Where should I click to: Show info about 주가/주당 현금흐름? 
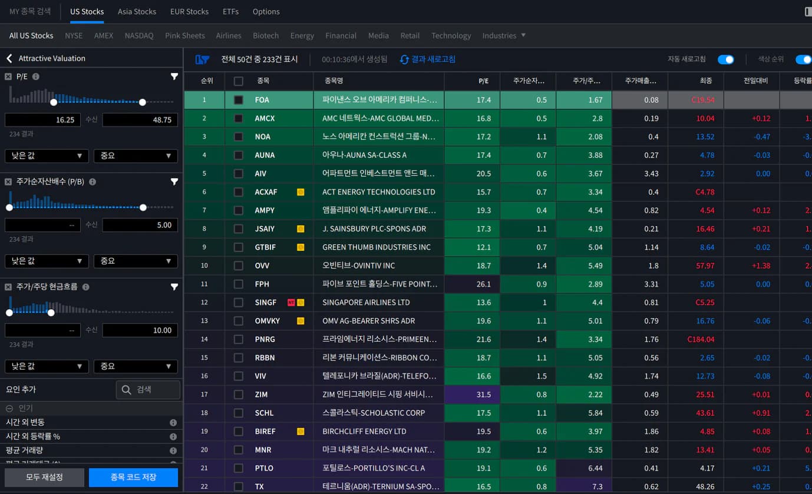[86, 287]
